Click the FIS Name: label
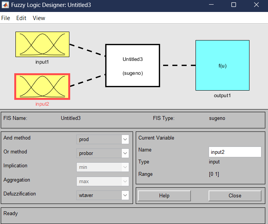 (15, 118)
